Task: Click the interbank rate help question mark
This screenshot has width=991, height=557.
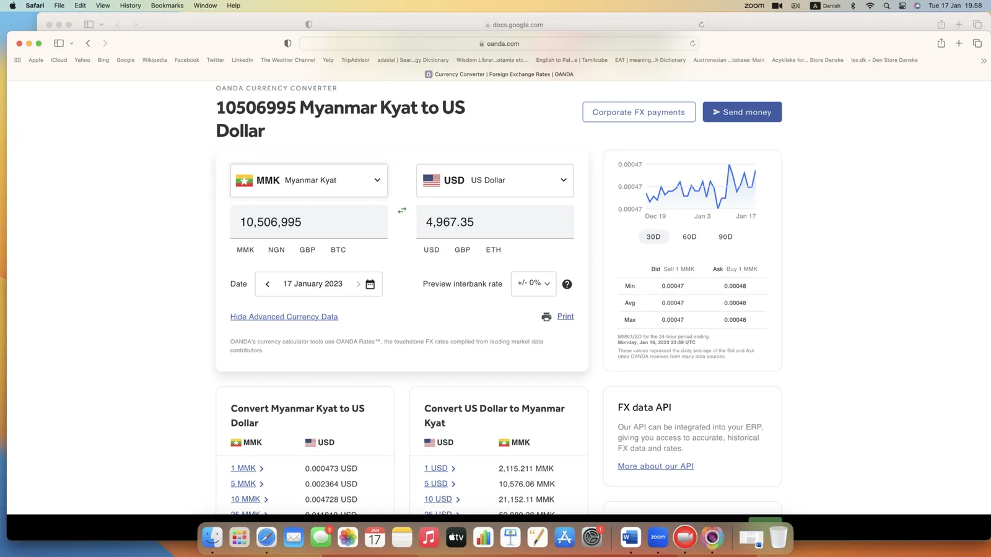Action: [567, 284]
